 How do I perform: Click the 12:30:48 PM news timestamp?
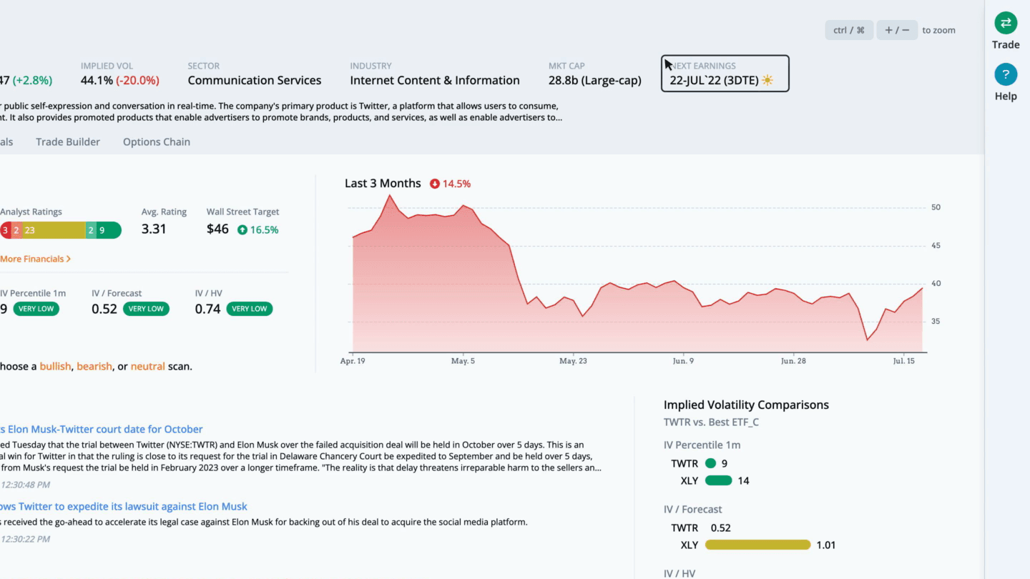pos(25,485)
